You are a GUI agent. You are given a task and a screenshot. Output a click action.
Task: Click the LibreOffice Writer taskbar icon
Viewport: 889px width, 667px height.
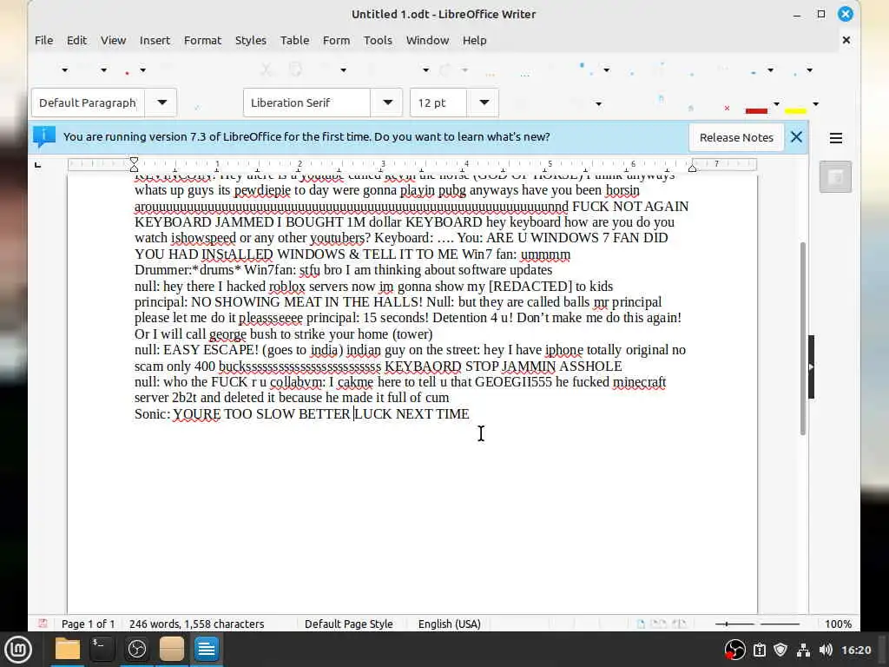(207, 650)
